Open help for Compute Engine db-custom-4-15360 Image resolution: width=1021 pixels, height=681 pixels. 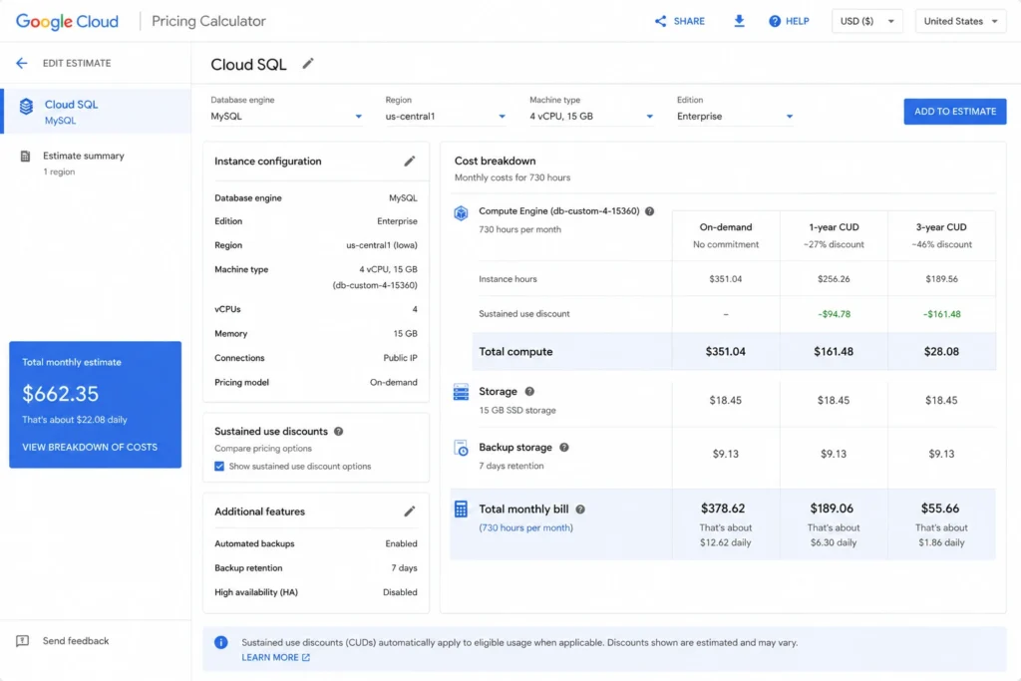[x=649, y=211]
